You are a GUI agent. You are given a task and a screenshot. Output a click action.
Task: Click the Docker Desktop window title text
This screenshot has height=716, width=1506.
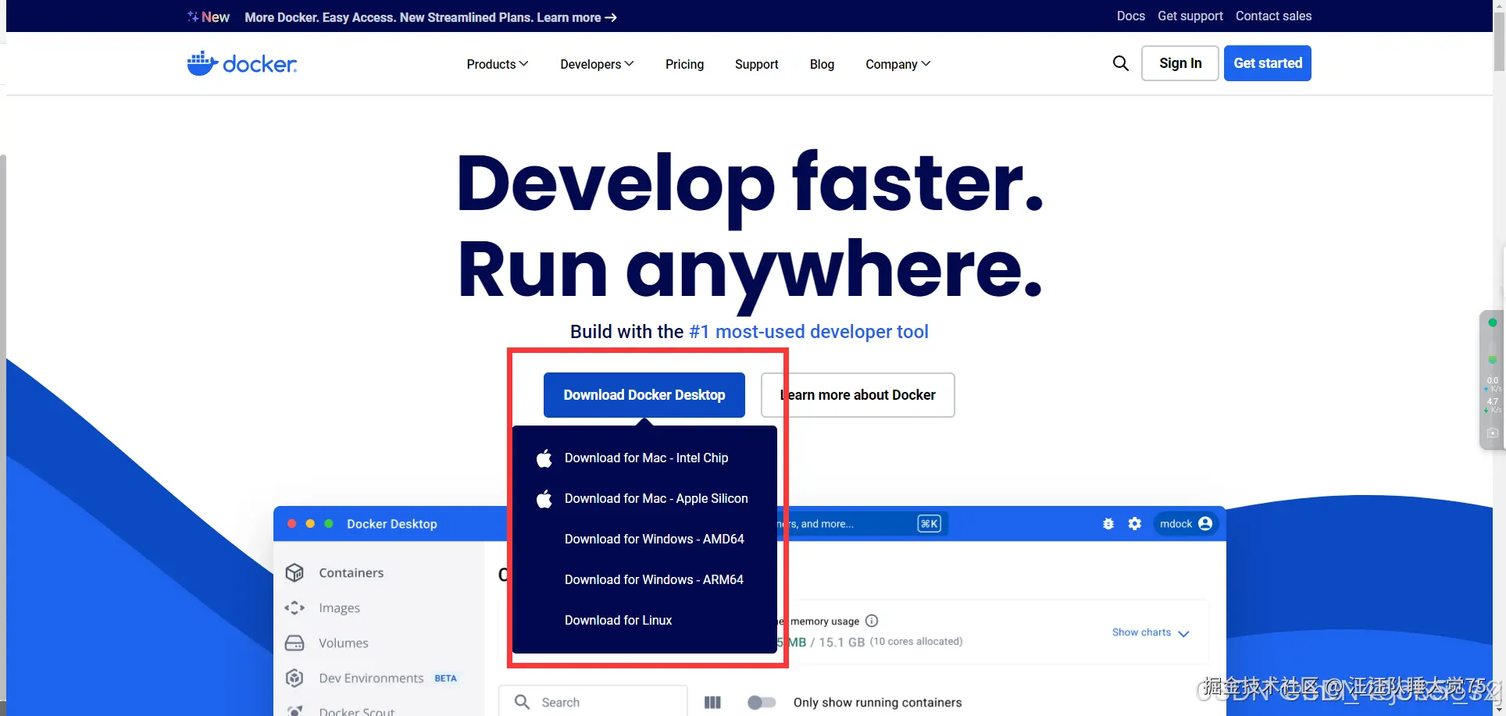pos(392,524)
